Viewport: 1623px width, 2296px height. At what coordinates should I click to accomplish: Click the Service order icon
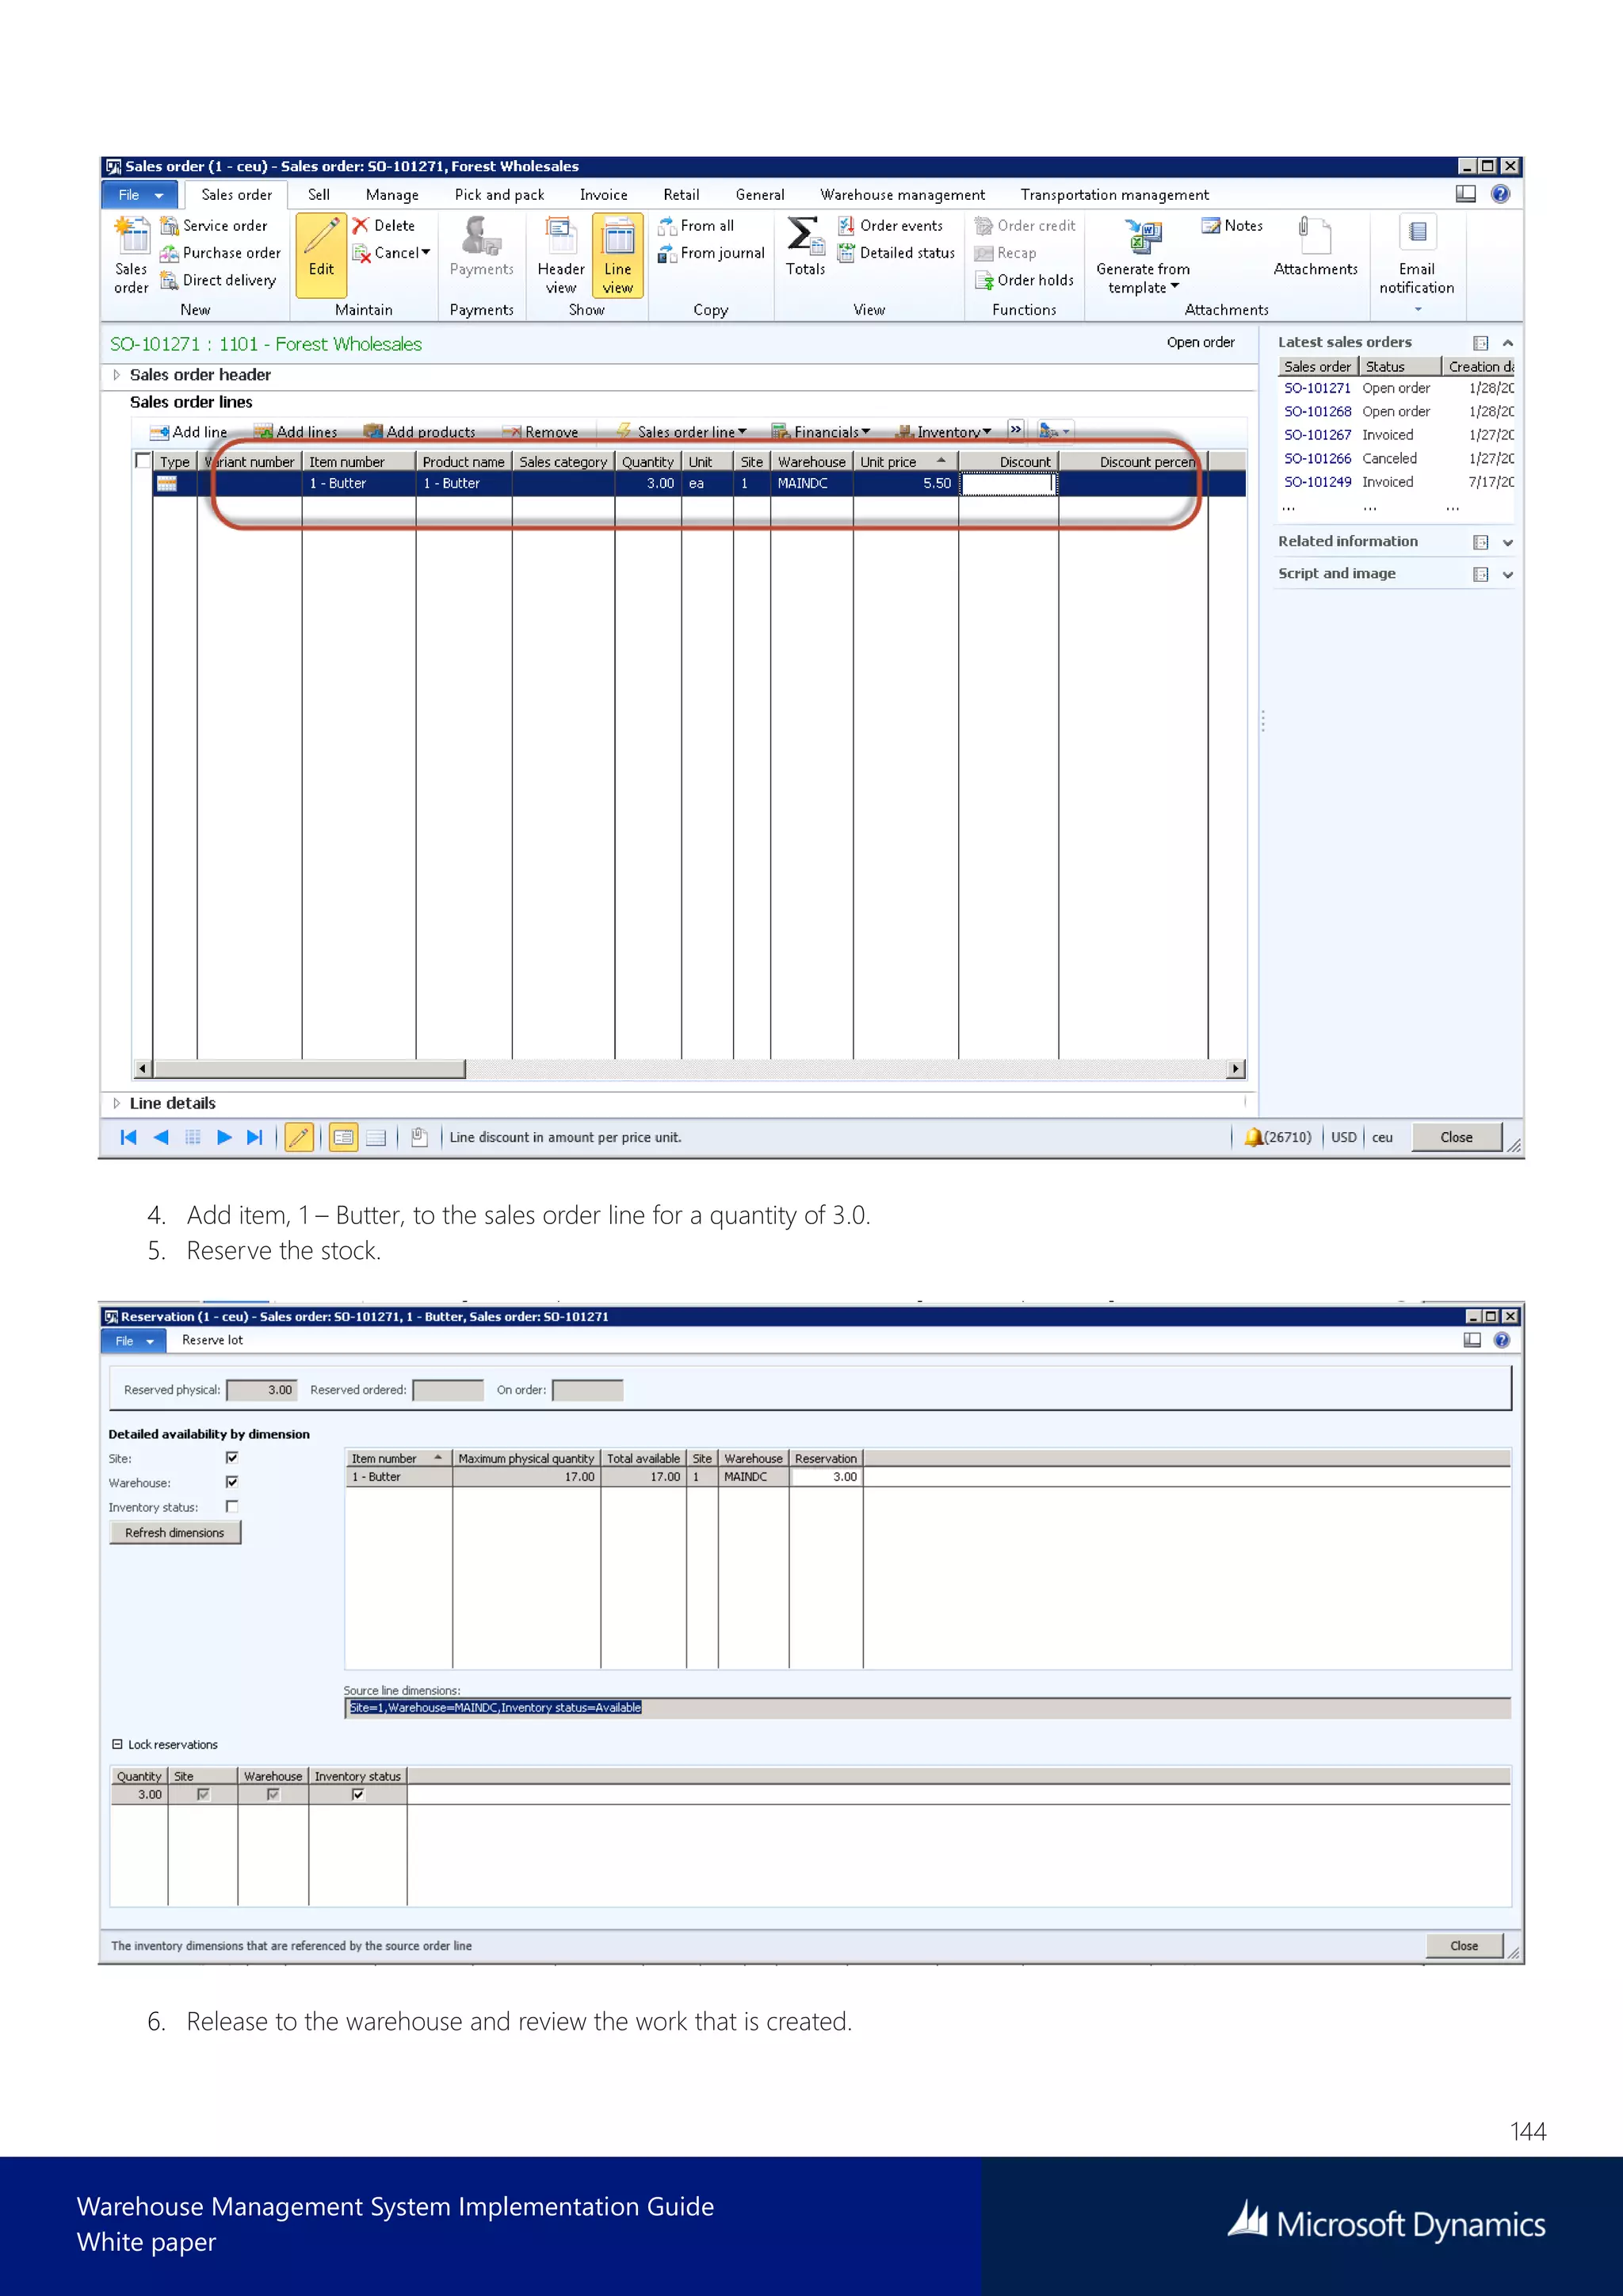[x=170, y=226]
